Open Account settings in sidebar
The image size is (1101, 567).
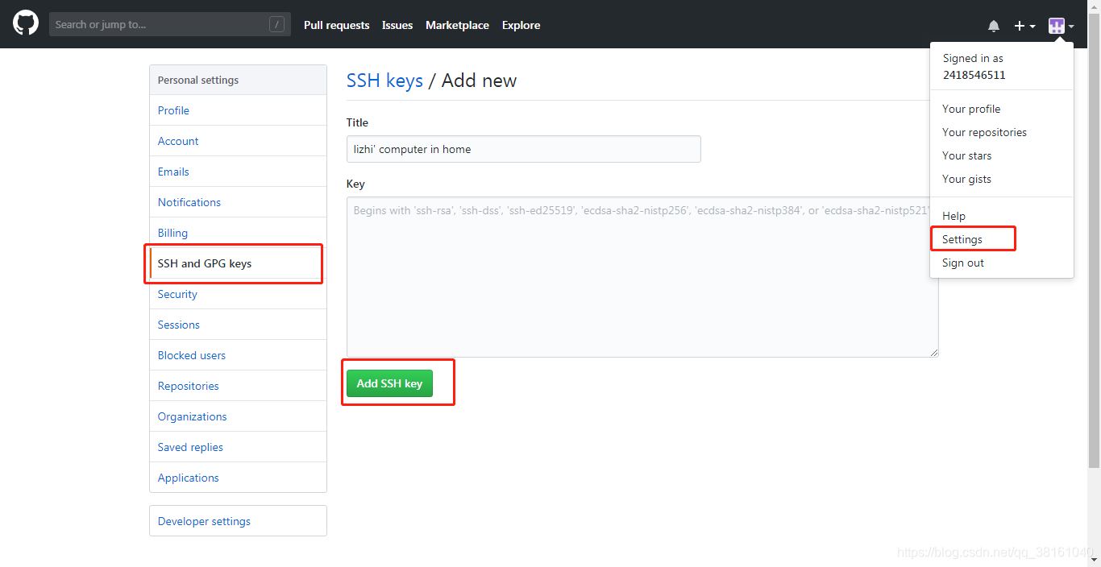pos(238,141)
